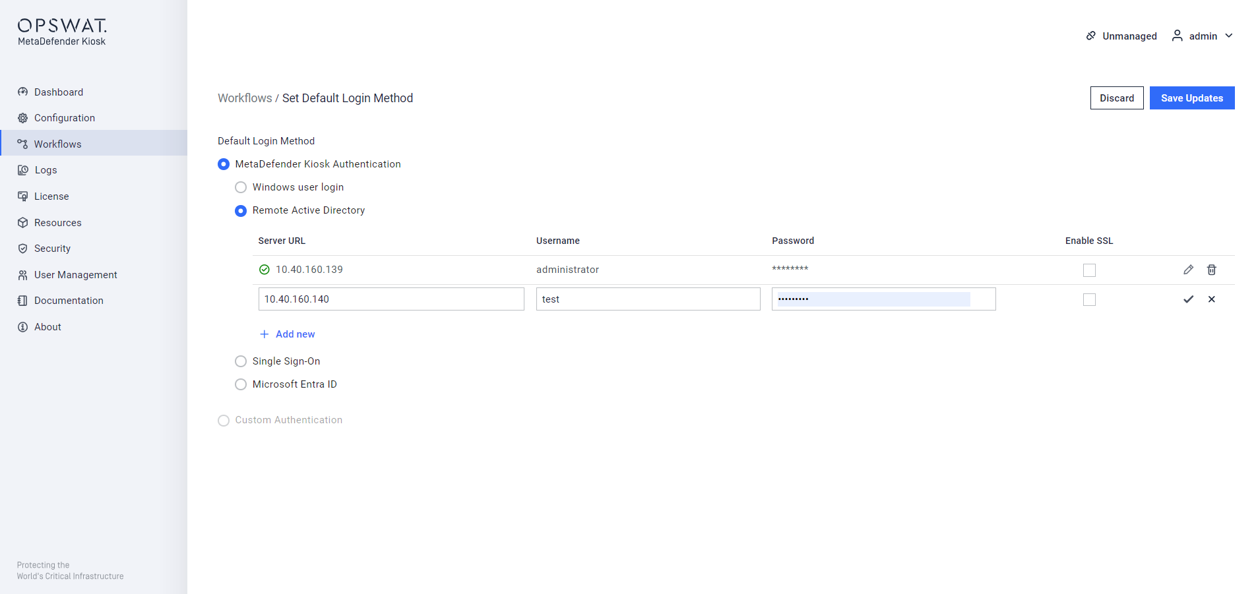The width and height of the screenshot is (1258, 594).
Task: Click the Resources cube icon
Action: 22,223
